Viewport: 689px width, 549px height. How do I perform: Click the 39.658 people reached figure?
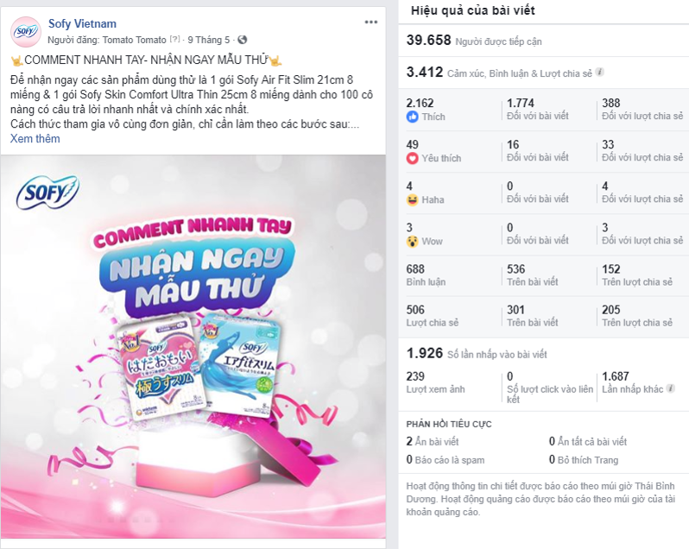click(x=429, y=41)
